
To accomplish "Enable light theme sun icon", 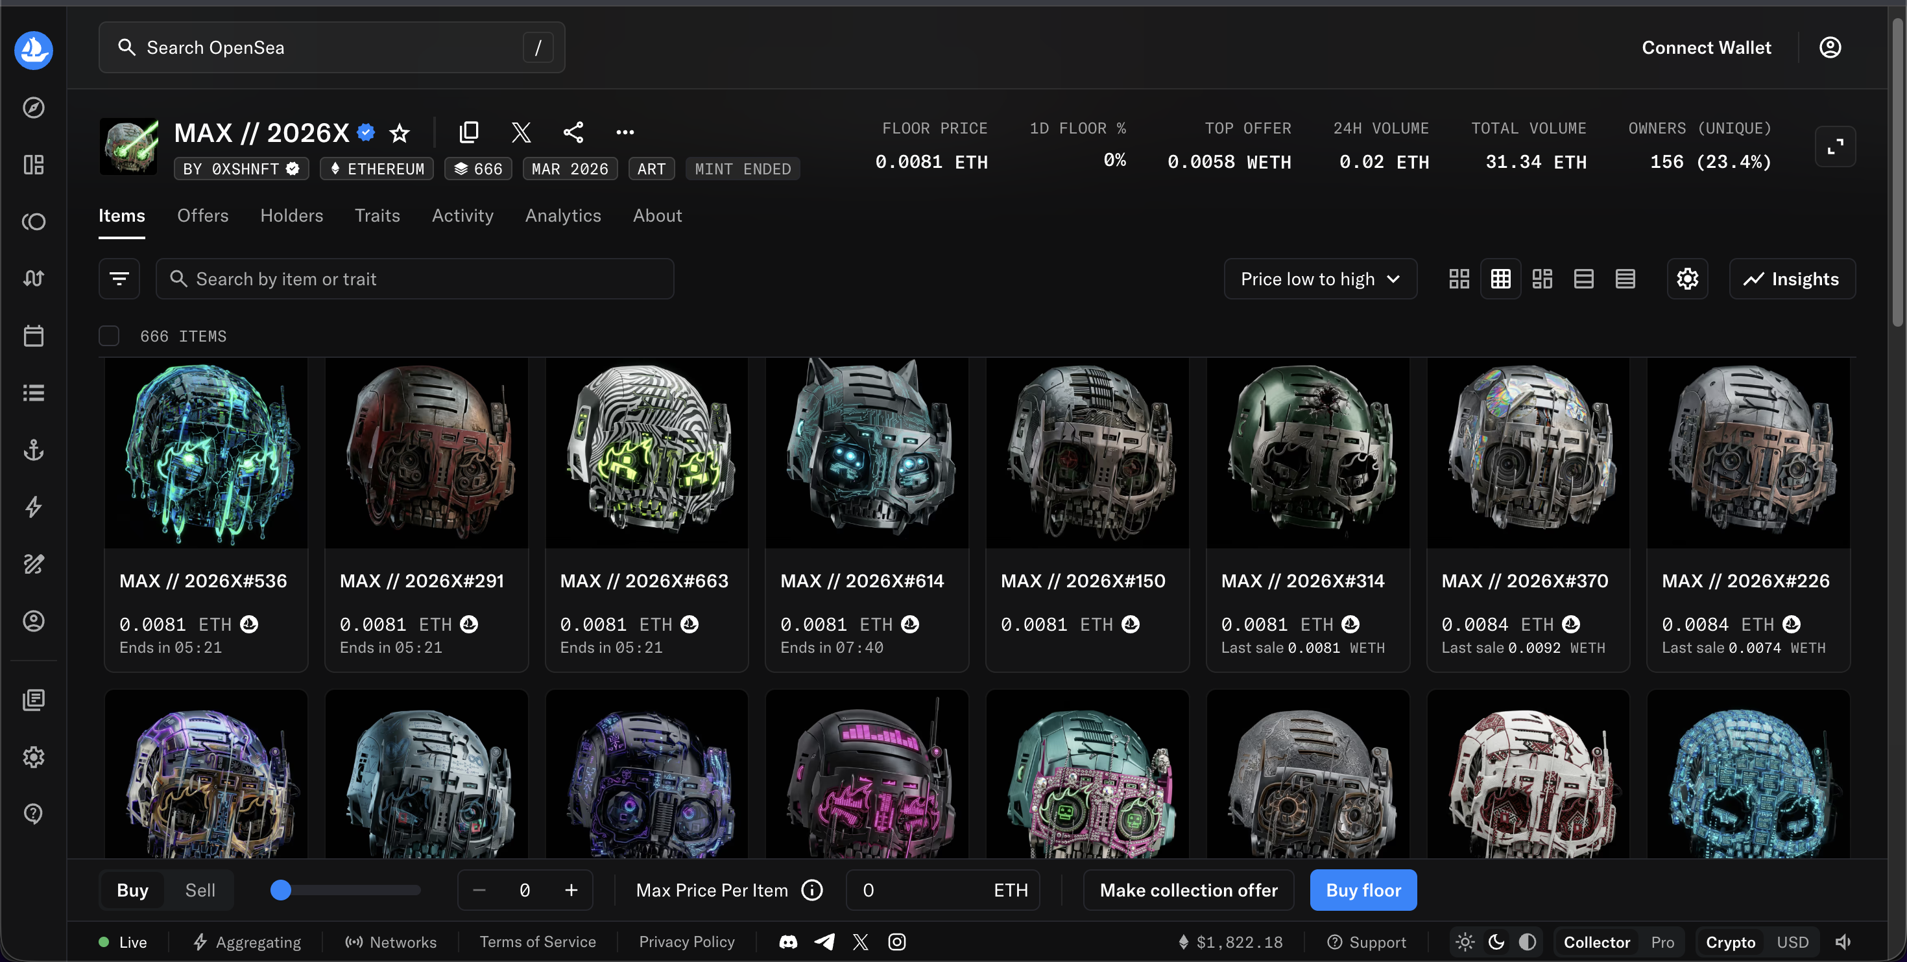I will [x=1465, y=942].
